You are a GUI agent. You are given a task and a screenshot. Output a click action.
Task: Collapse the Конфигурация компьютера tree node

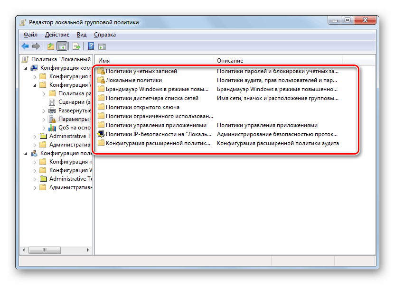click(x=26, y=68)
